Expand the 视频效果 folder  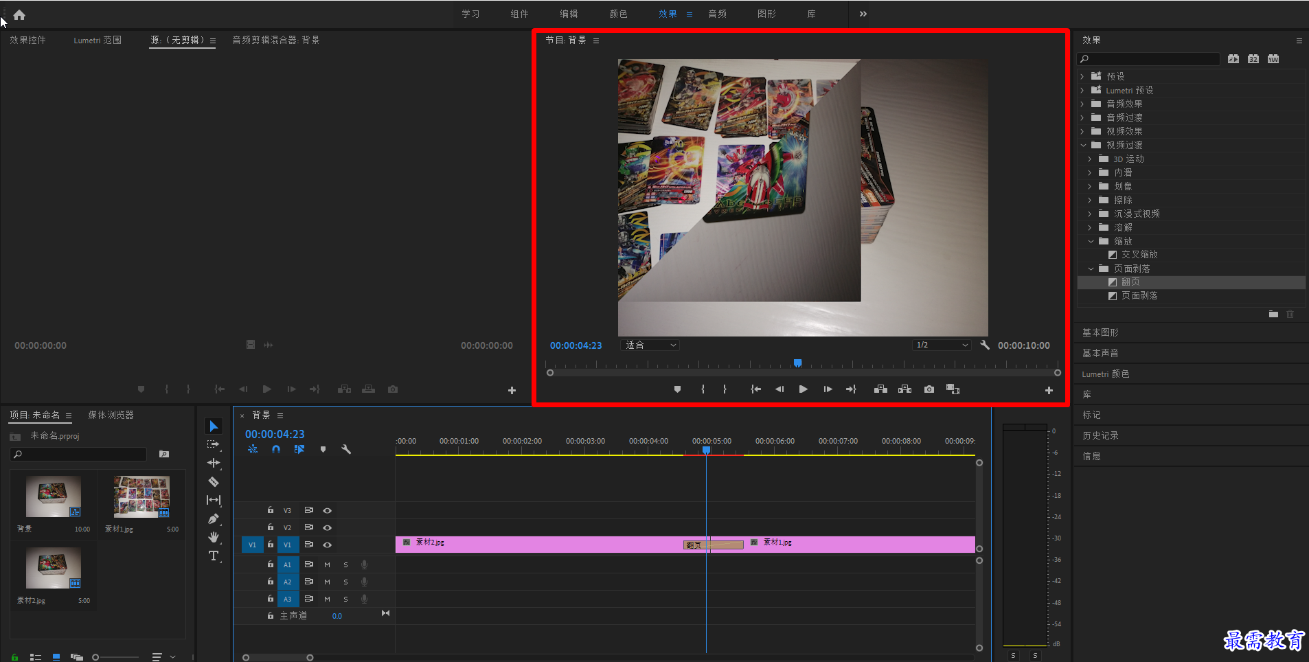tap(1082, 131)
